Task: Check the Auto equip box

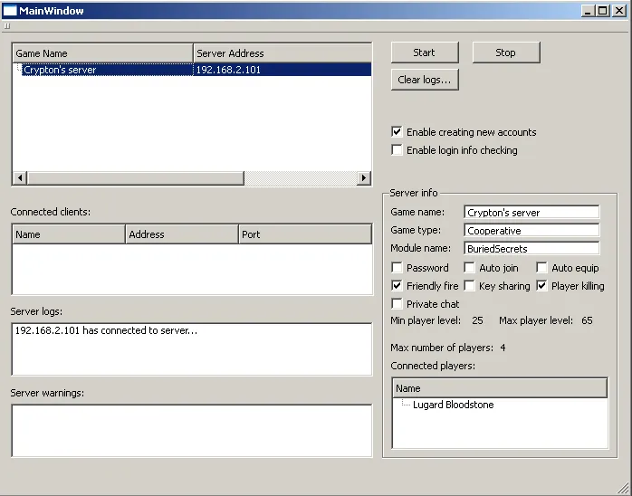Action: click(541, 268)
